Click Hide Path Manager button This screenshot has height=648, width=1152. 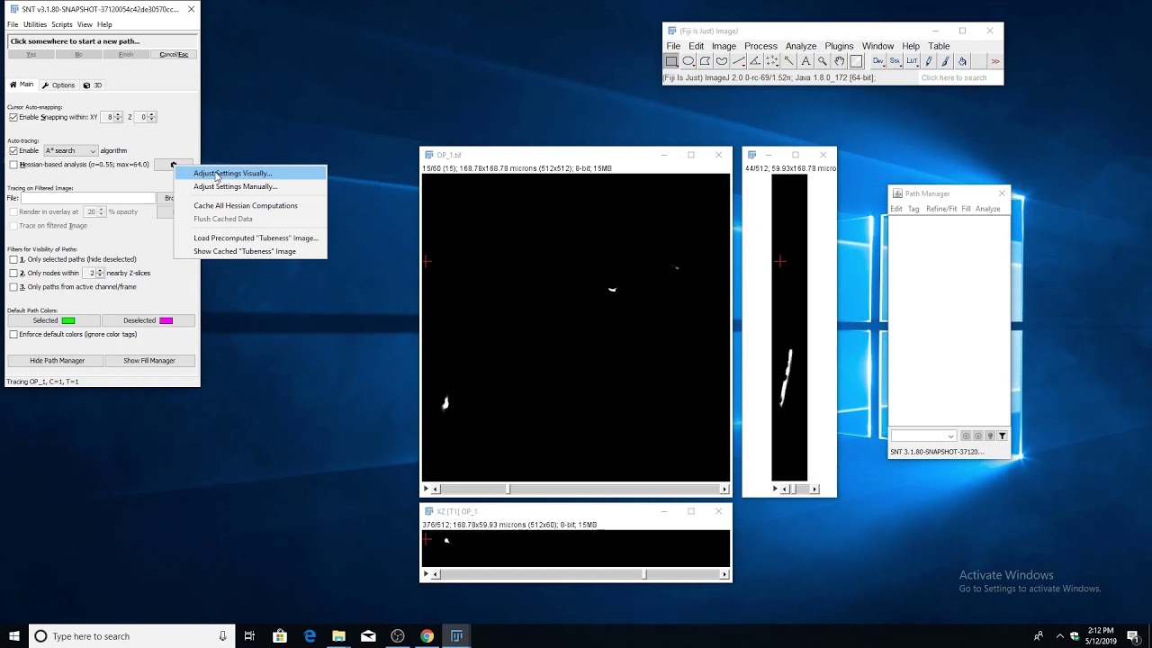[x=57, y=361]
